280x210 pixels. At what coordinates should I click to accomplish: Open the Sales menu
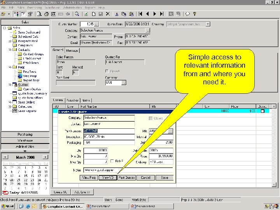(x=21, y=8)
